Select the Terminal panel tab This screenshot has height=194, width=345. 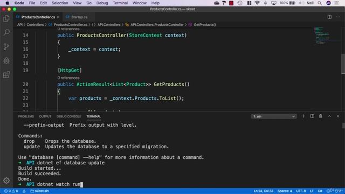click(93, 116)
